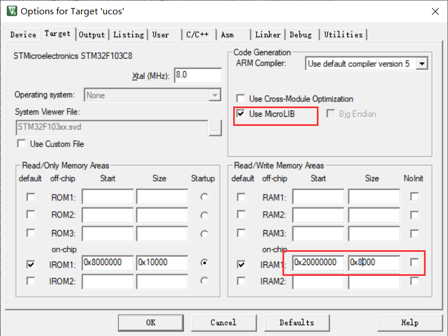
Task: Select the IROM1 Startup radio button
Action: click(204, 263)
